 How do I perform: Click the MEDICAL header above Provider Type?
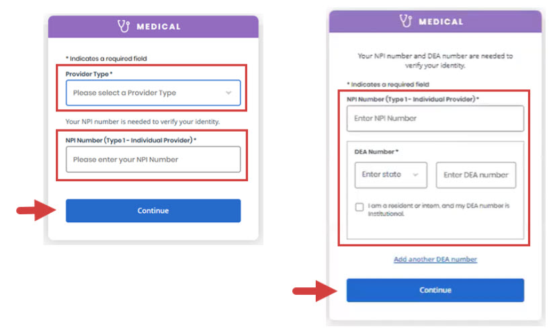(159, 27)
